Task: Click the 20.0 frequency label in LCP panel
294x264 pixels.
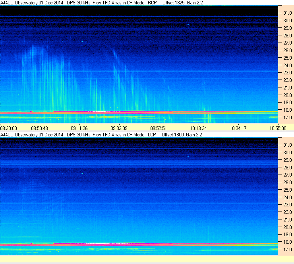Action: point(287,227)
